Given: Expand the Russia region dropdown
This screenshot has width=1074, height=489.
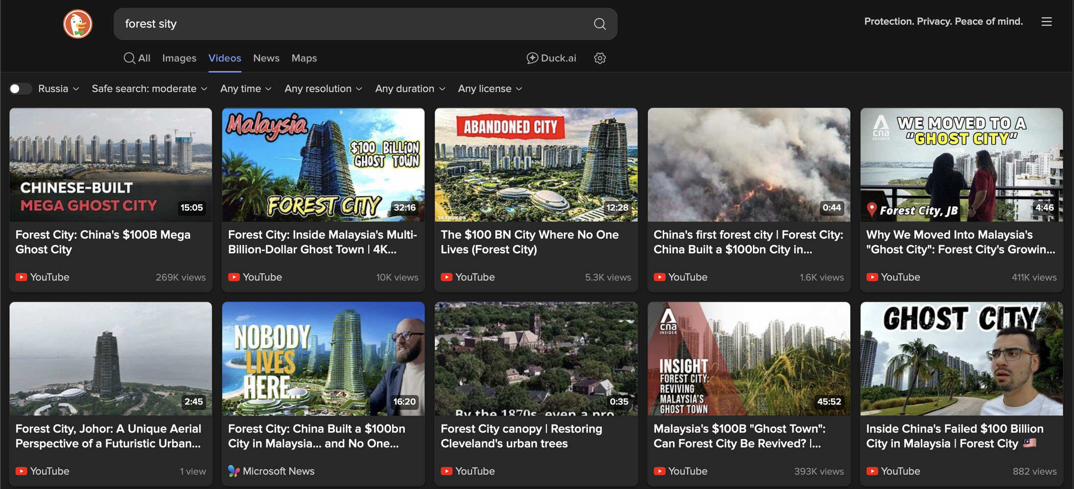Looking at the screenshot, I should pyautogui.click(x=59, y=89).
